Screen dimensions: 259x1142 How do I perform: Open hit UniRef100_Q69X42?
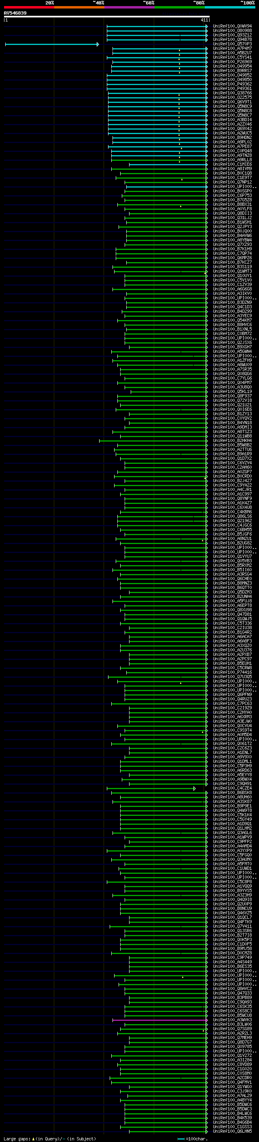coord(232,129)
